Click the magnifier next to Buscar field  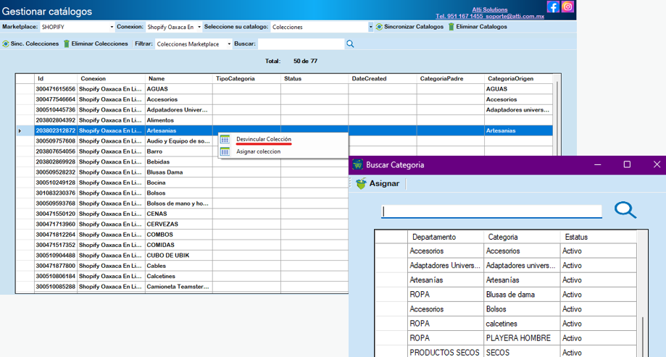[x=350, y=44]
